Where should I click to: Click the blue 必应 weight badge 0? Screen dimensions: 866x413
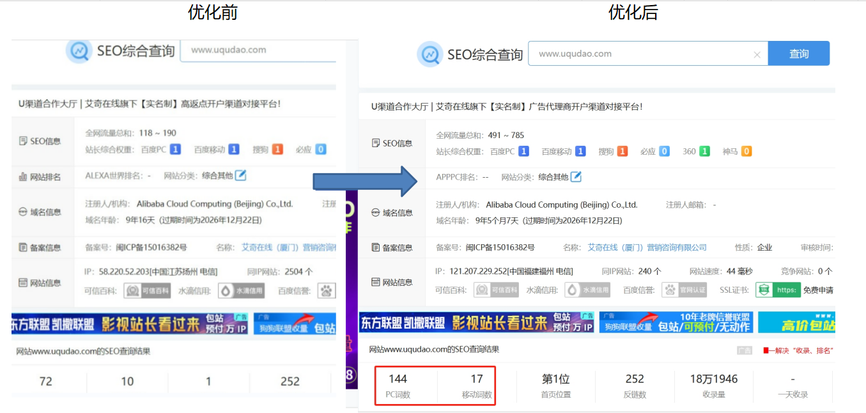663,151
